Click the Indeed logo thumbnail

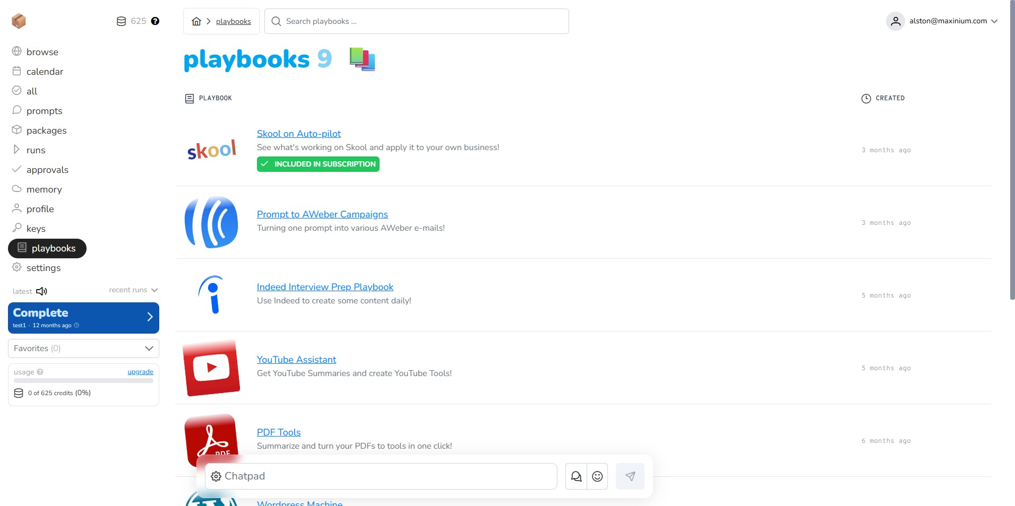tap(211, 295)
